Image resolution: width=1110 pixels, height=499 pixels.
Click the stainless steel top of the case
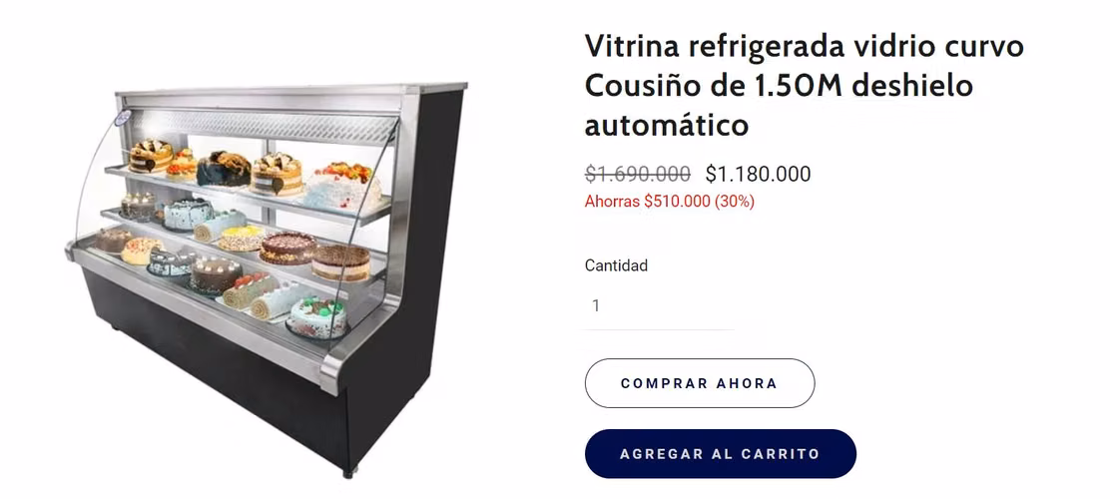[290, 90]
